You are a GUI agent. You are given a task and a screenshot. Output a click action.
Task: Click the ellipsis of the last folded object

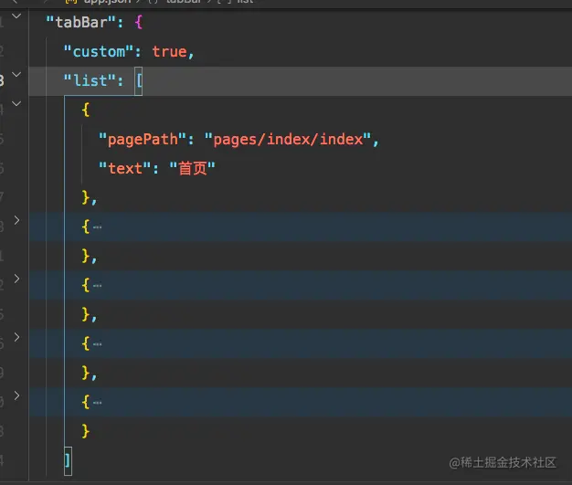click(x=98, y=403)
